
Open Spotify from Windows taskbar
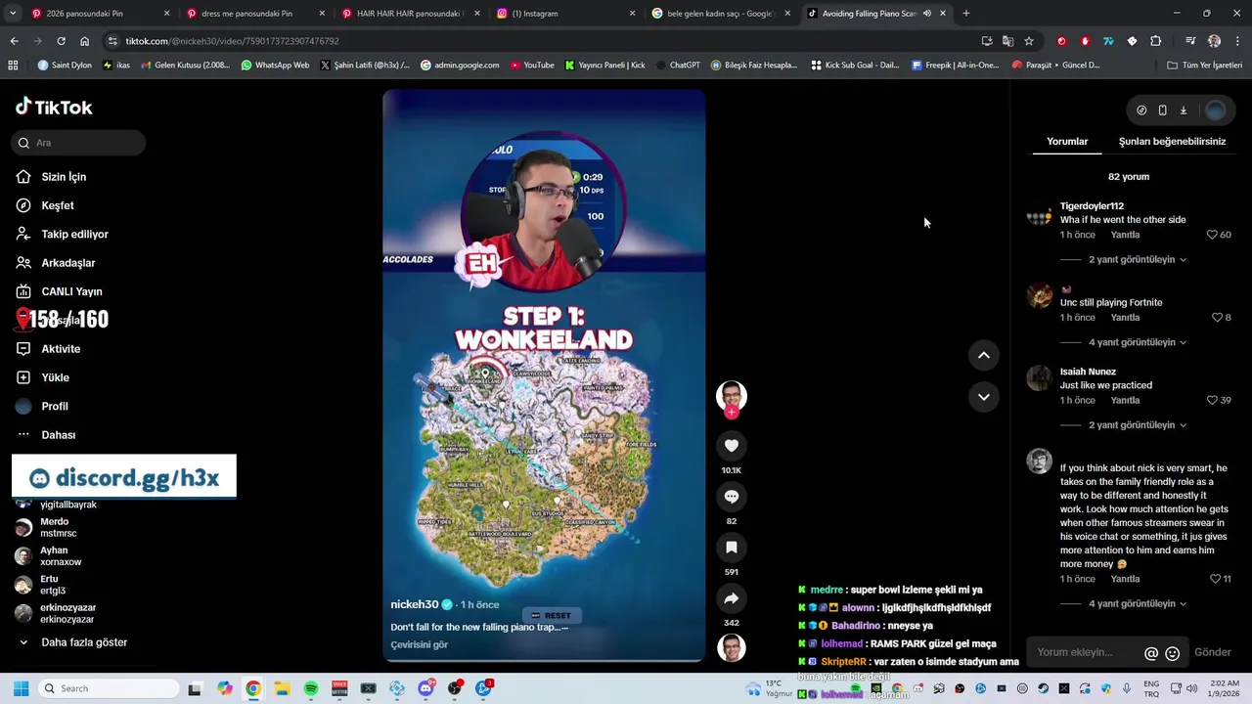tap(311, 688)
